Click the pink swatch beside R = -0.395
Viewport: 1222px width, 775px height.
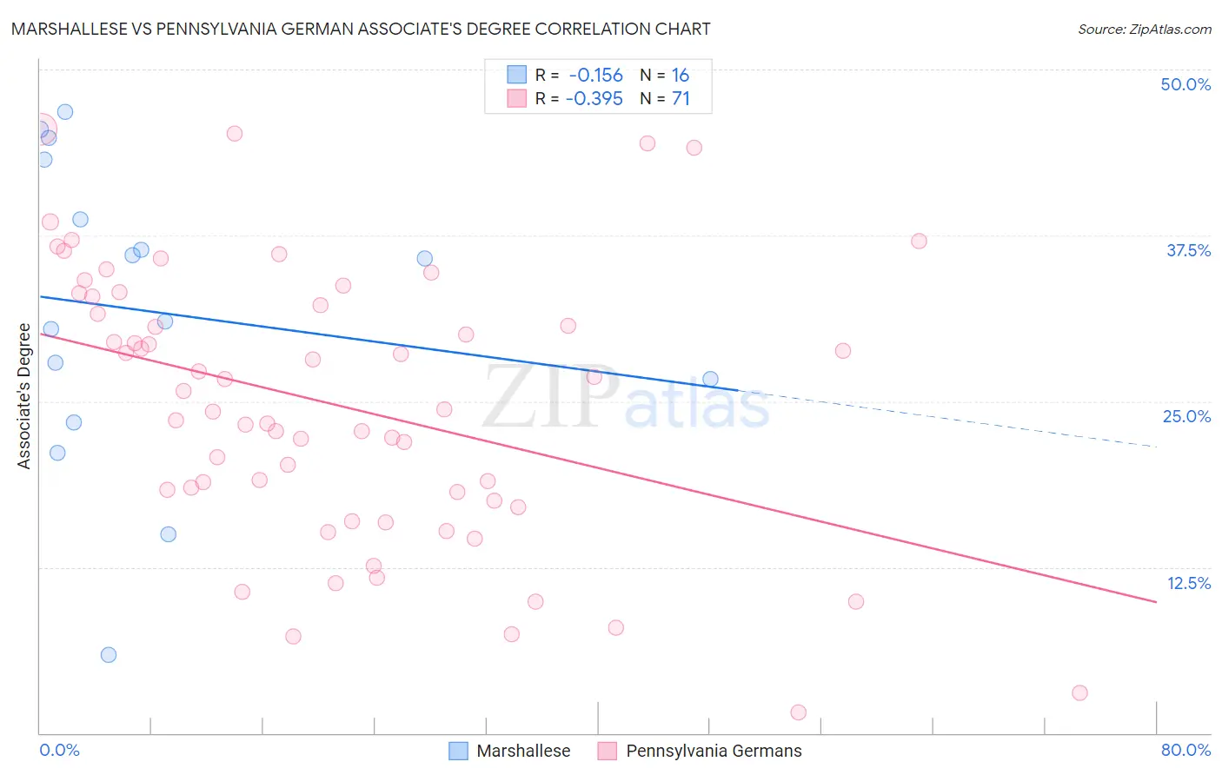click(517, 98)
